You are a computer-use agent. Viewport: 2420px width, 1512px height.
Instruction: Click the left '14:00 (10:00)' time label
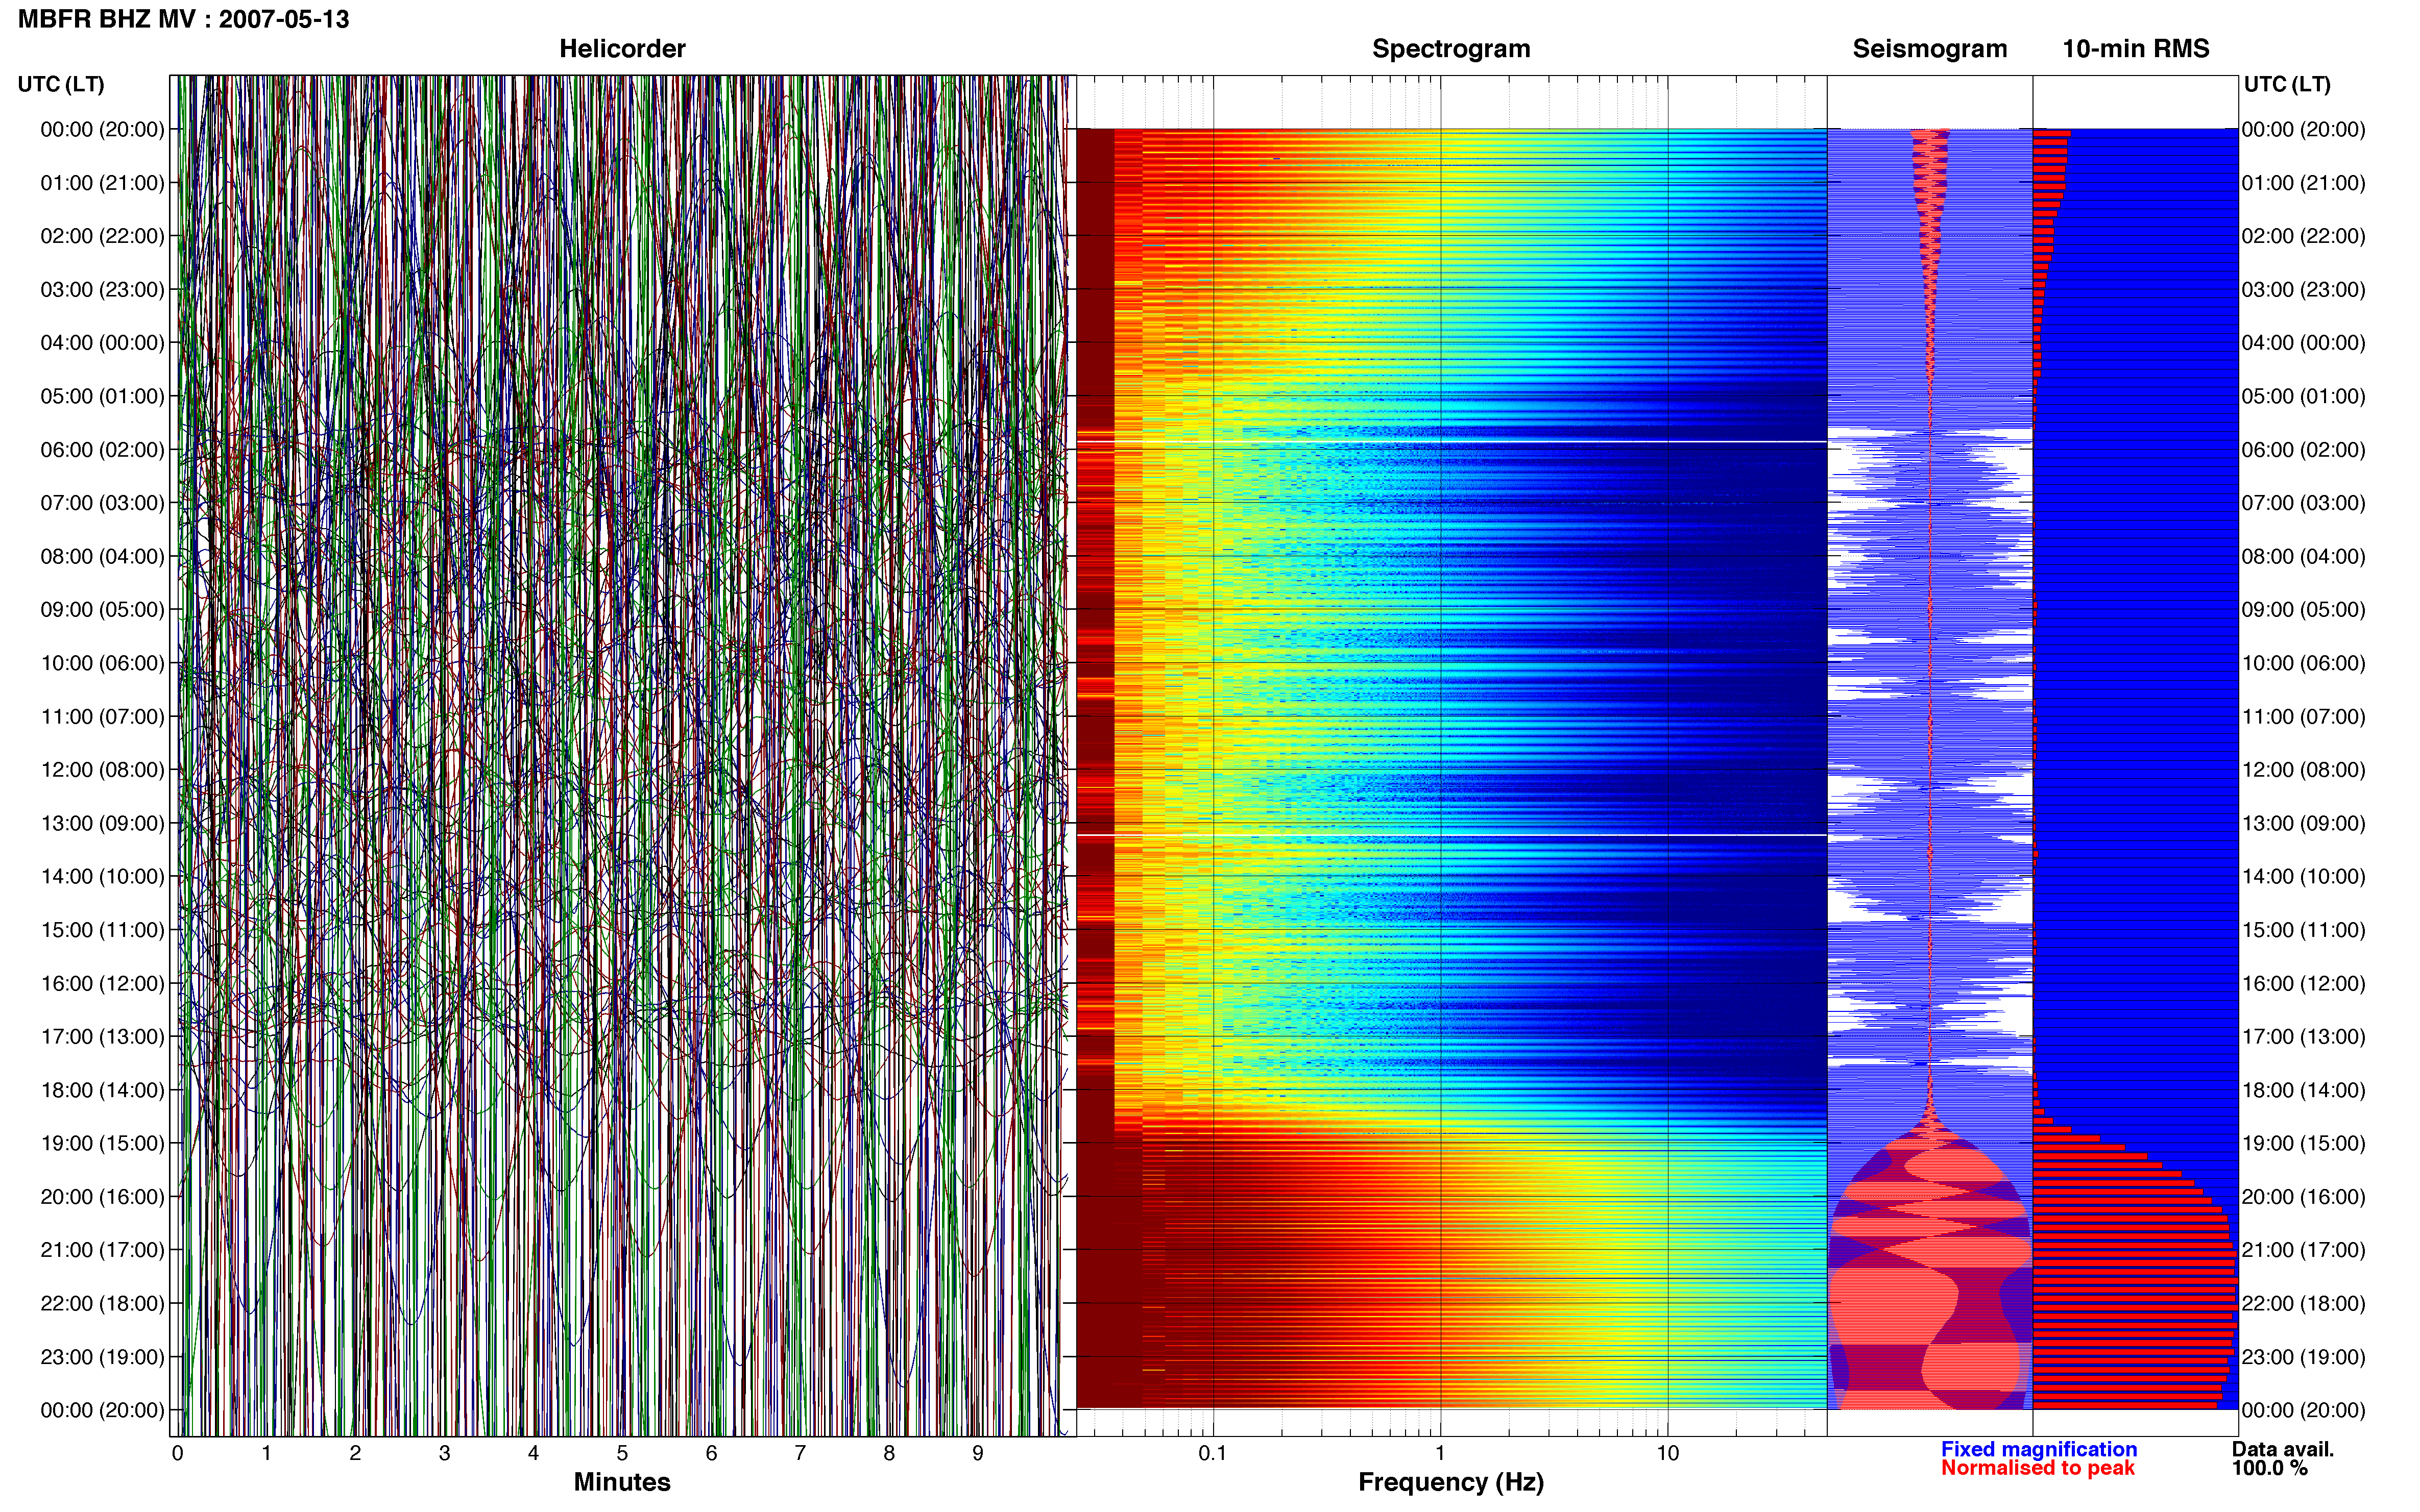pyautogui.click(x=102, y=877)
